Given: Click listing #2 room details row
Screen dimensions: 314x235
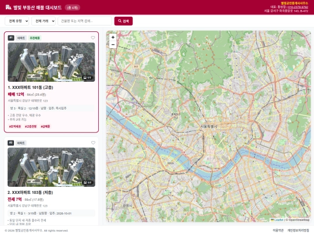Looking at the screenshot, I should [51, 213].
